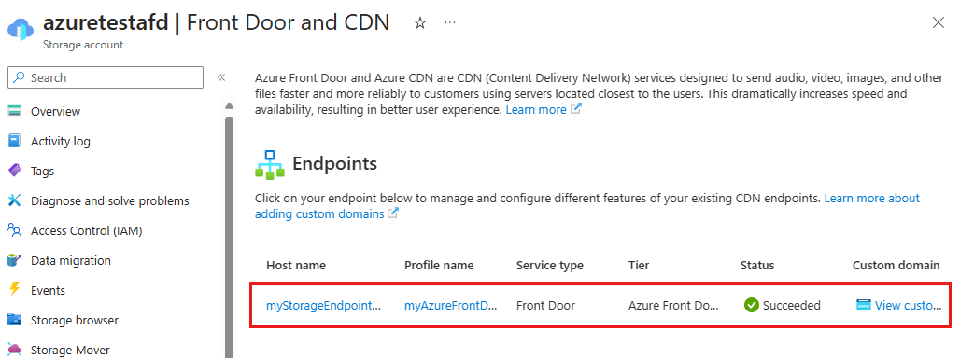
Task: Click the Learn more link after the description
Action: (536, 110)
